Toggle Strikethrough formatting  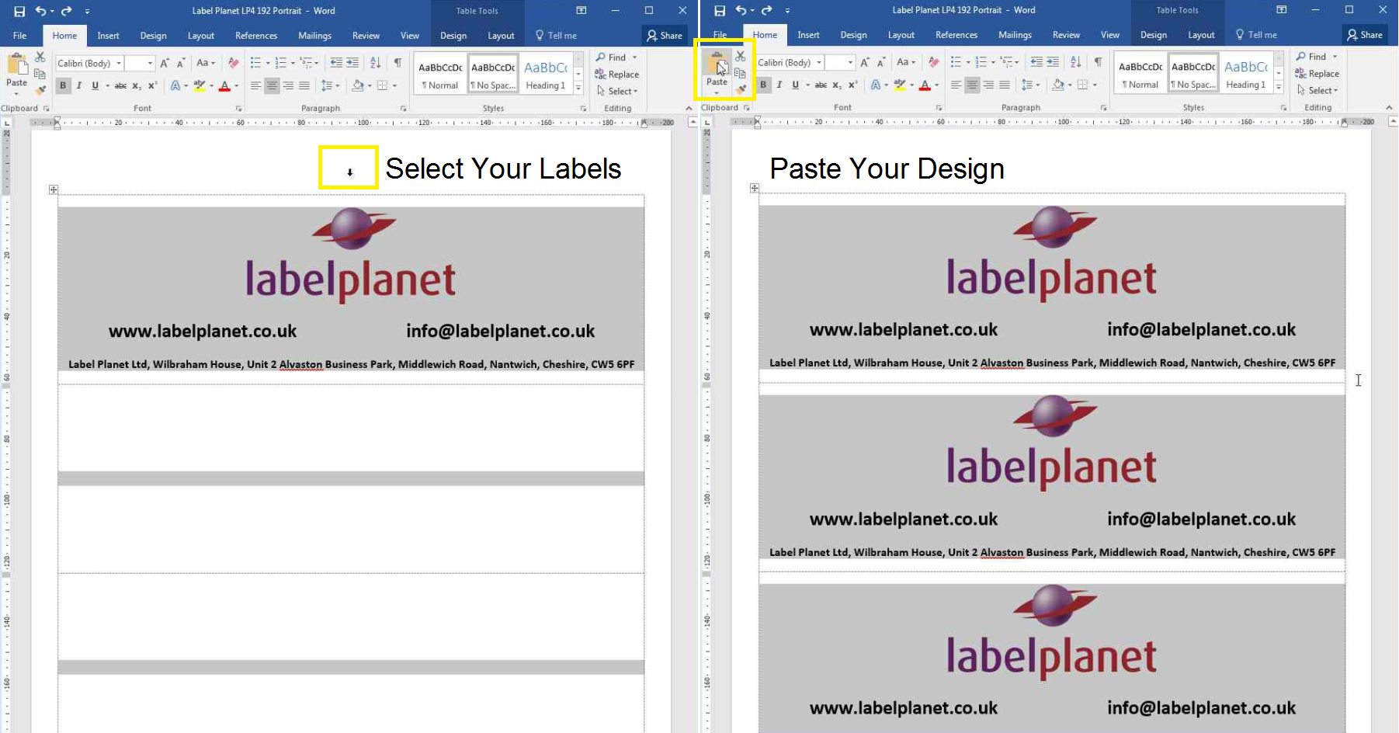[120, 85]
